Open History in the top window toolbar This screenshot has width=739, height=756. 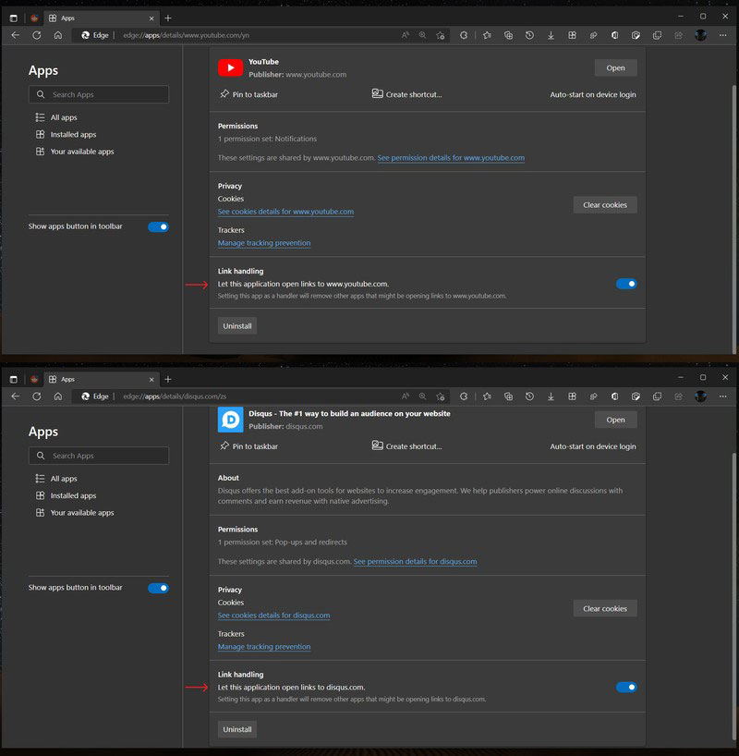(x=529, y=35)
